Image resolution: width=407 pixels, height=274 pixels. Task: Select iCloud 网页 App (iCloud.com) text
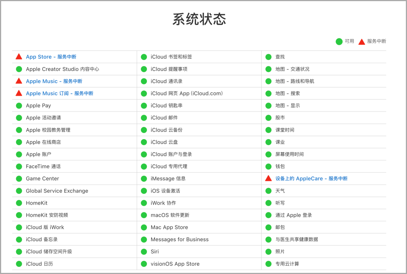pos(187,93)
